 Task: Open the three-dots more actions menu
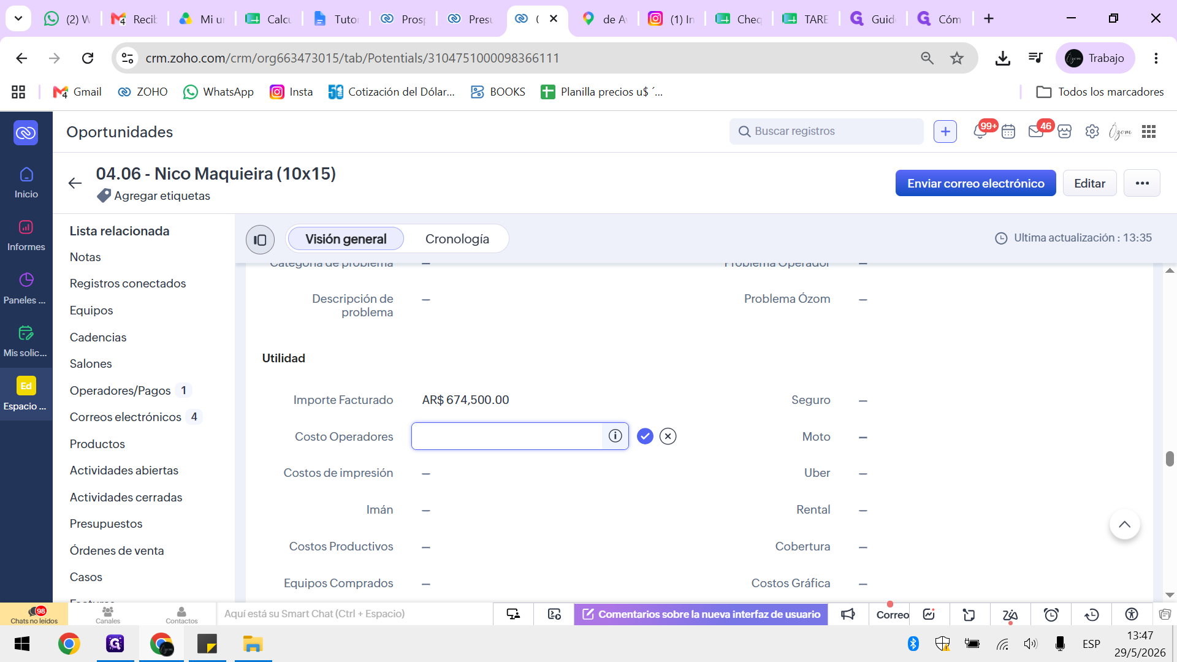(1141, 183)
